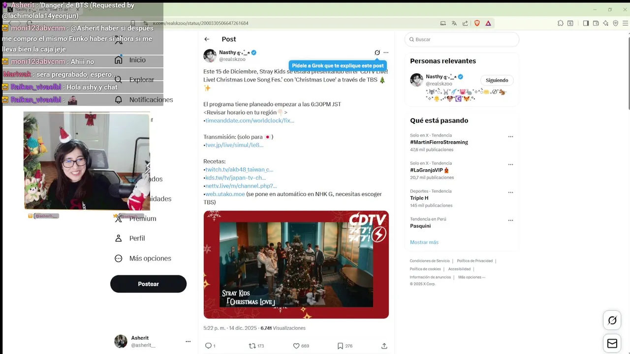
Task: Open the Accesibilidad footer link
Action: tap(459, 269)
